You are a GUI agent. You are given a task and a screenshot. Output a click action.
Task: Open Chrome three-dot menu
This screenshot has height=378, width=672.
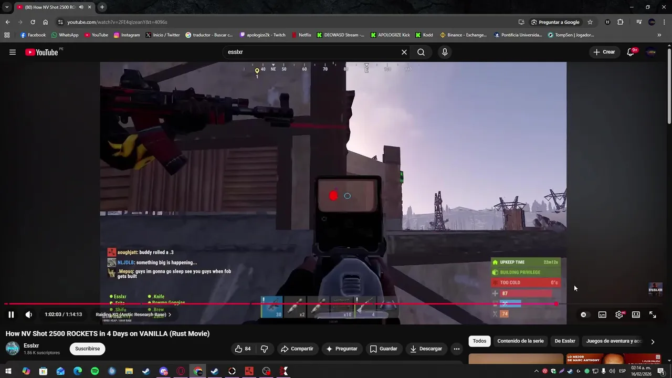pyautogui.click(x=665, y=22)
